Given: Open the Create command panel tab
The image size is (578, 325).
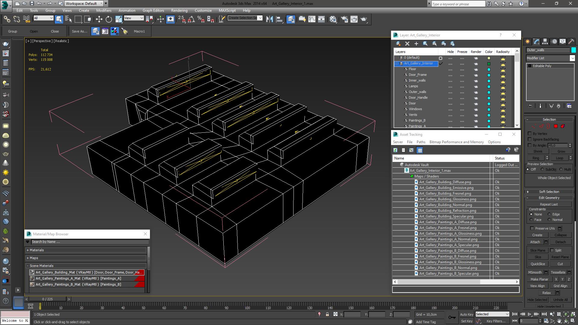Looking at the screenshot, I should [x=527, y=42].
